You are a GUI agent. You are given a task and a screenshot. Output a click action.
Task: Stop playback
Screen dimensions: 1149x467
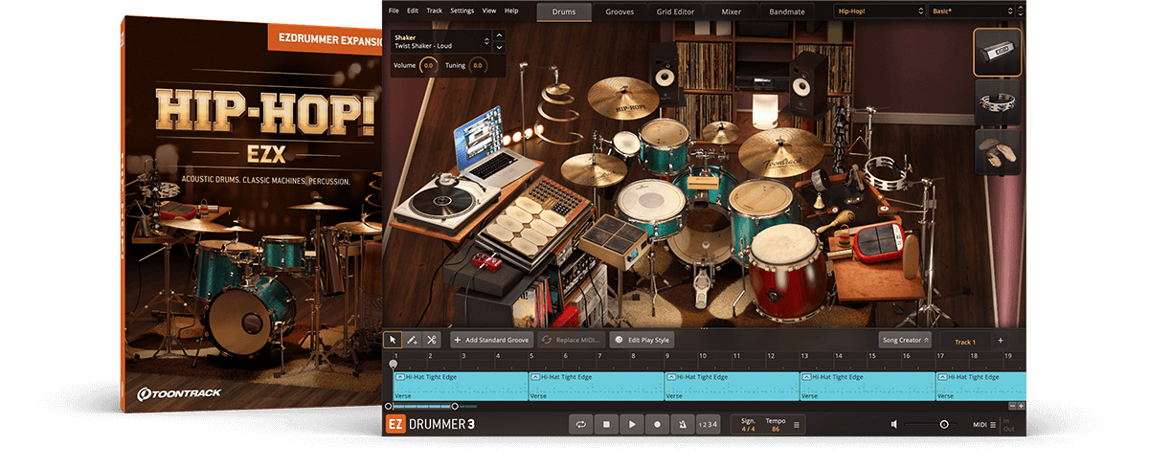pos(606,424)
